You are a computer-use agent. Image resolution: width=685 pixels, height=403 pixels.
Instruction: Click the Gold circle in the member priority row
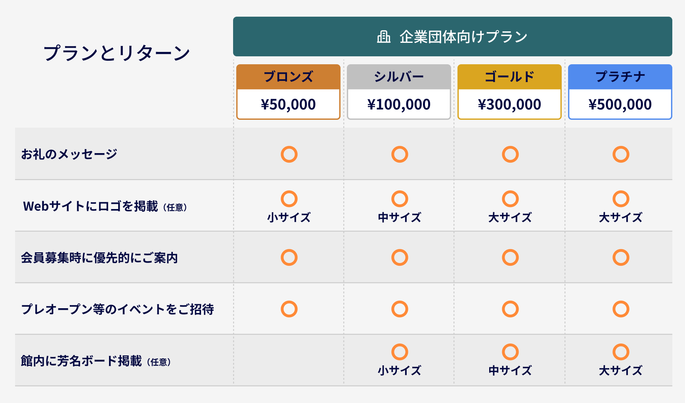[x=510, y=257]
